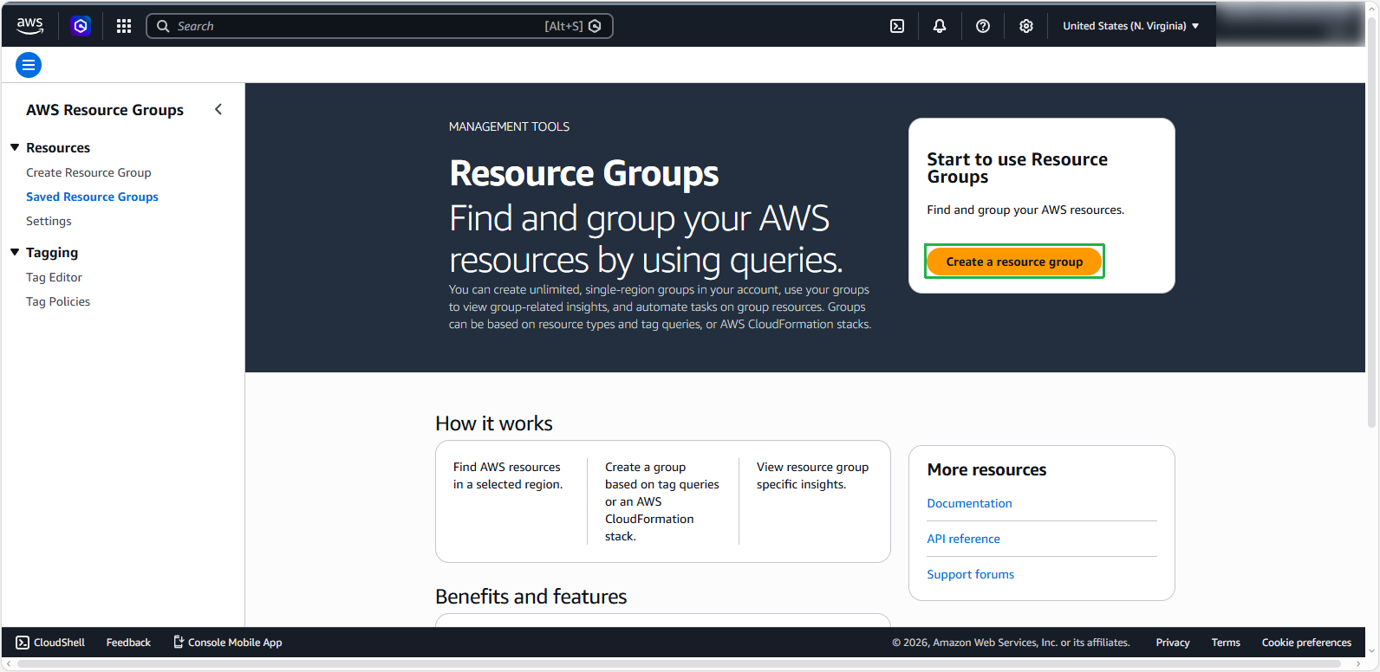Open Create Resource Group in sidebar
1380x672 pixels.
point(88,172)
